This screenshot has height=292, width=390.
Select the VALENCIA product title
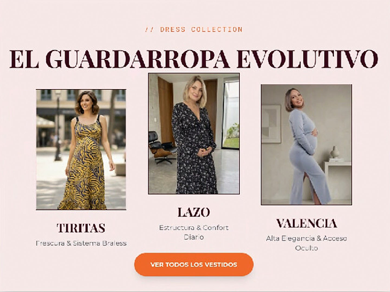(307, 223)
